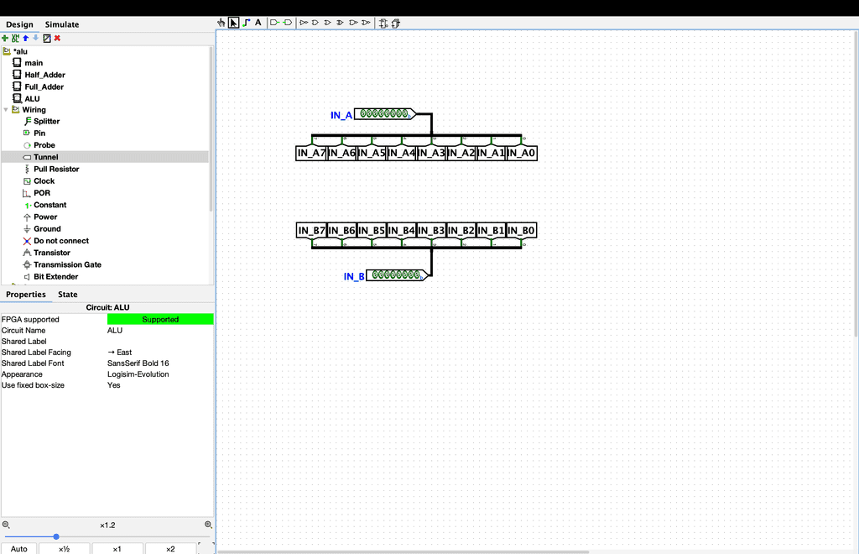The height and width of the screenshot is (554, 859).
Task: Select the Poke (hand) tool
Action: click(x=221, y=23)
